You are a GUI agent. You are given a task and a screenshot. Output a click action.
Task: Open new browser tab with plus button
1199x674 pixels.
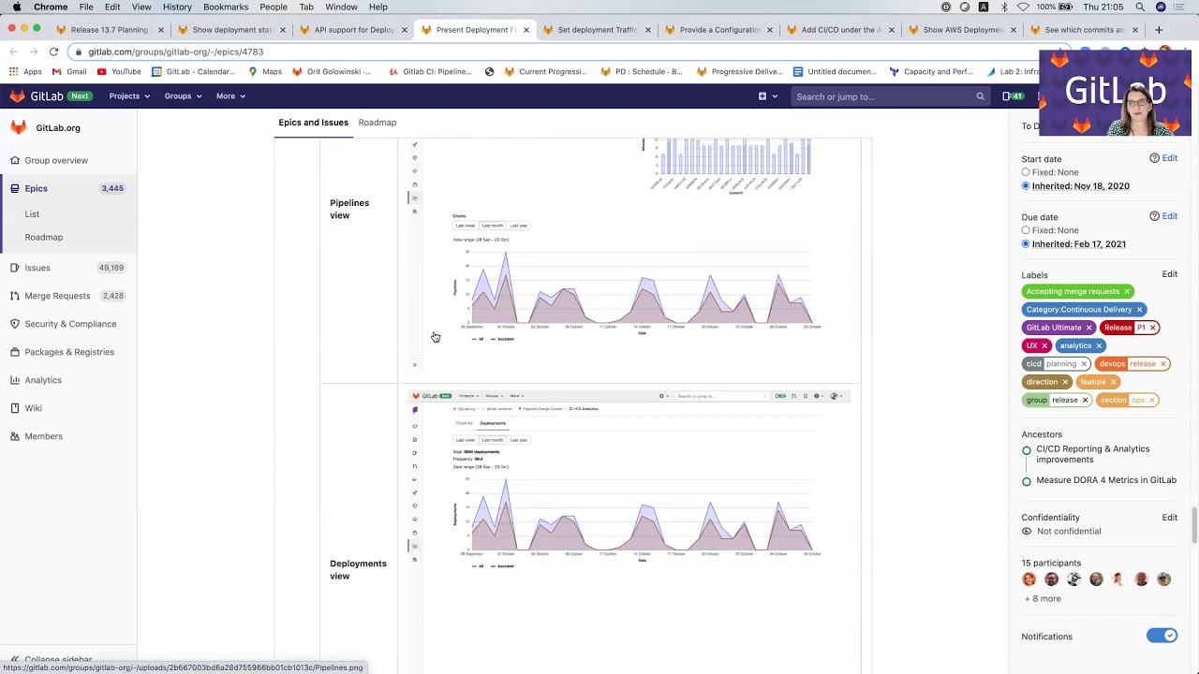click(1159, 30)
